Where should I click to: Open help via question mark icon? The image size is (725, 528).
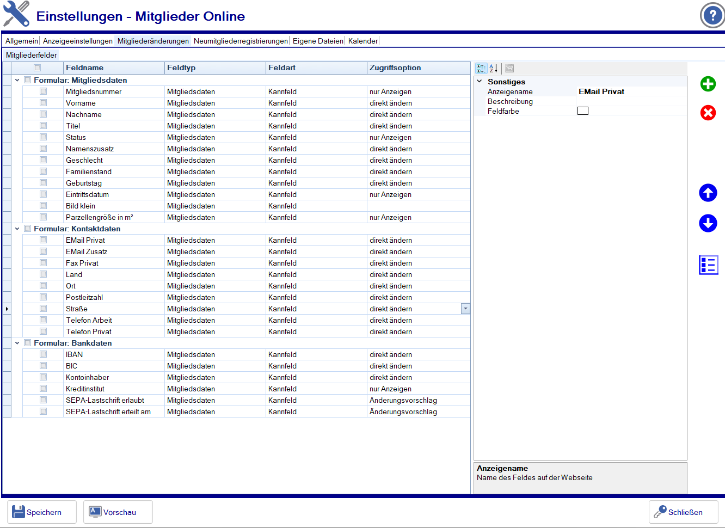(x=712, y=16)
